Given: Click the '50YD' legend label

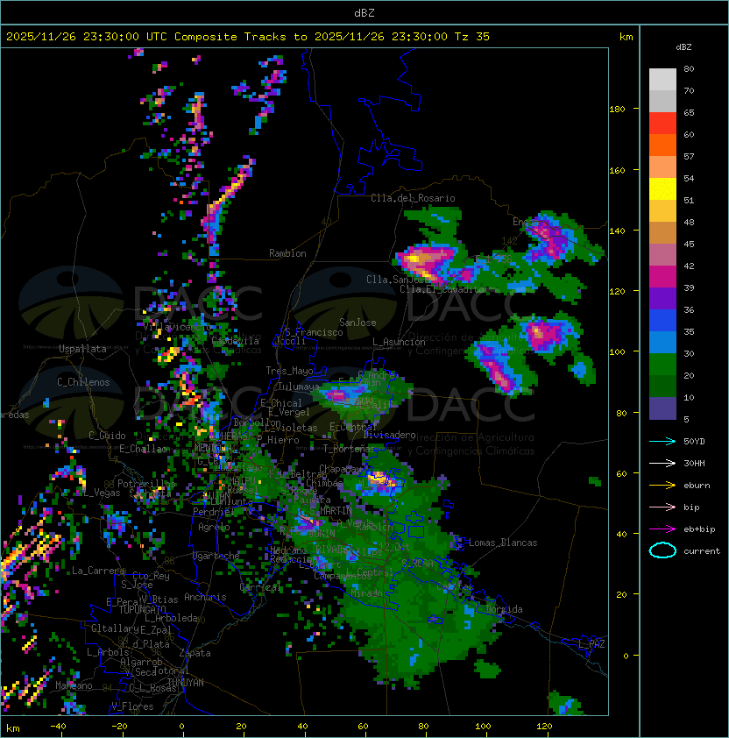Looking at the screenshot, I should [694, 442].
